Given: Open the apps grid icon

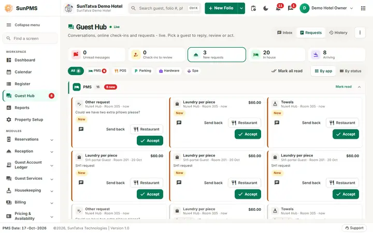Looking at the screenshot, I should pos(363,8).
